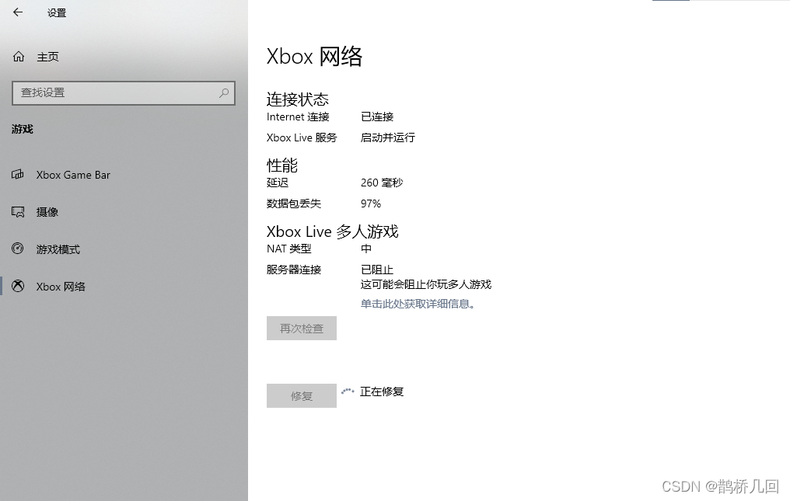Click the 设置 window title
The height and width of the screenshot is (501, 790).
click(57, 12)
